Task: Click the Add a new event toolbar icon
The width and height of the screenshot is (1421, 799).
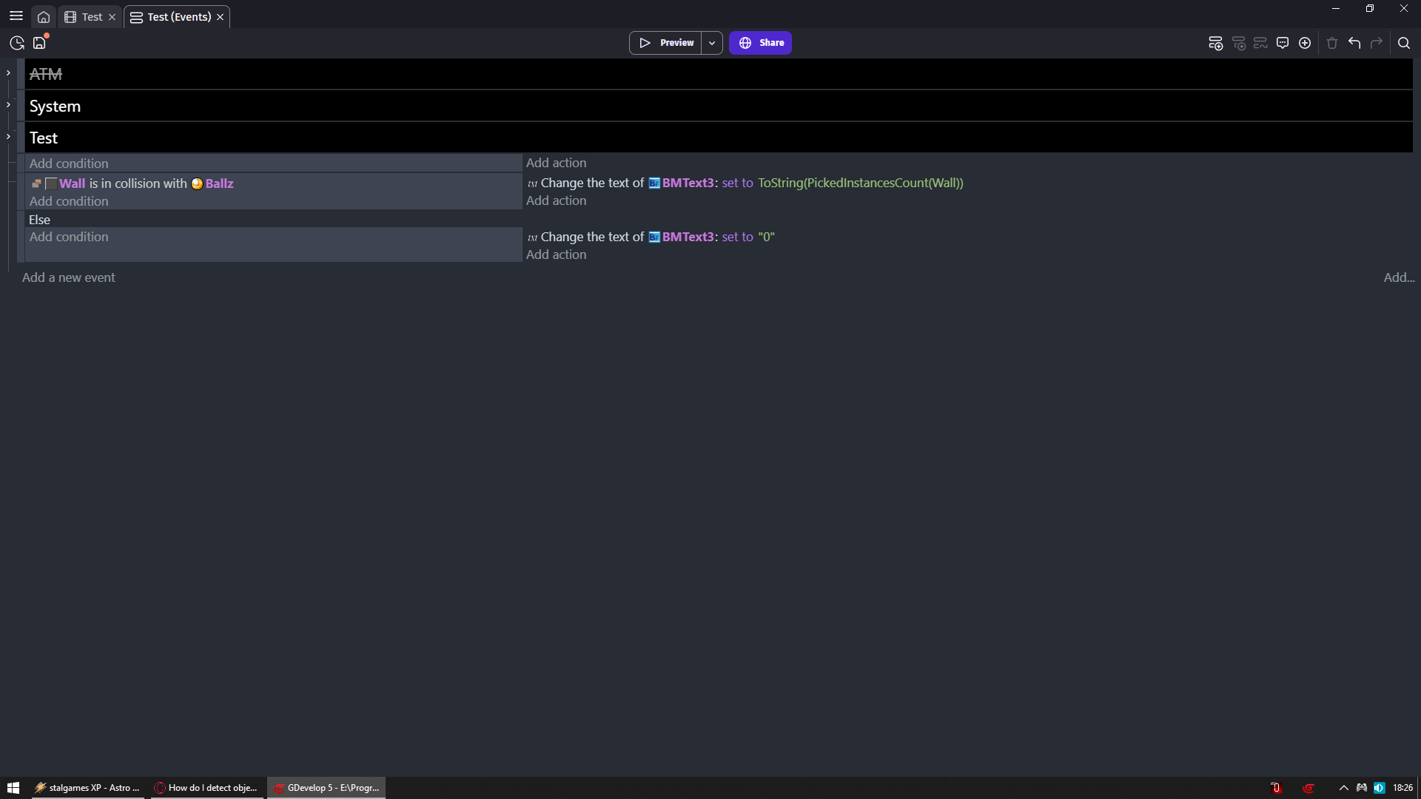Action: tap(1215, 43)
